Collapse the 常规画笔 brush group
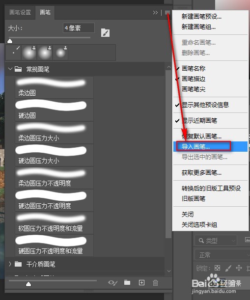250x300 pixels. click(x=10, y=69)
